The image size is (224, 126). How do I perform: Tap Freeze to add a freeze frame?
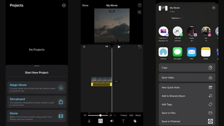pyautogui.click(x=124, y=115)
